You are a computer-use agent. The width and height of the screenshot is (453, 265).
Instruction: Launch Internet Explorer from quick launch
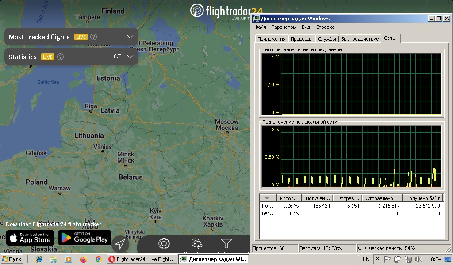38,259
